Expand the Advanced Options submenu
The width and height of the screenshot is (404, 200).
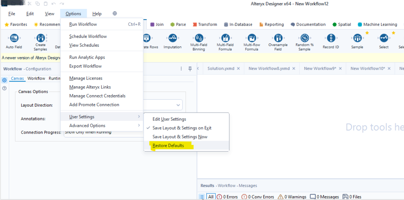pyautogui.click(x=87, y=125)
